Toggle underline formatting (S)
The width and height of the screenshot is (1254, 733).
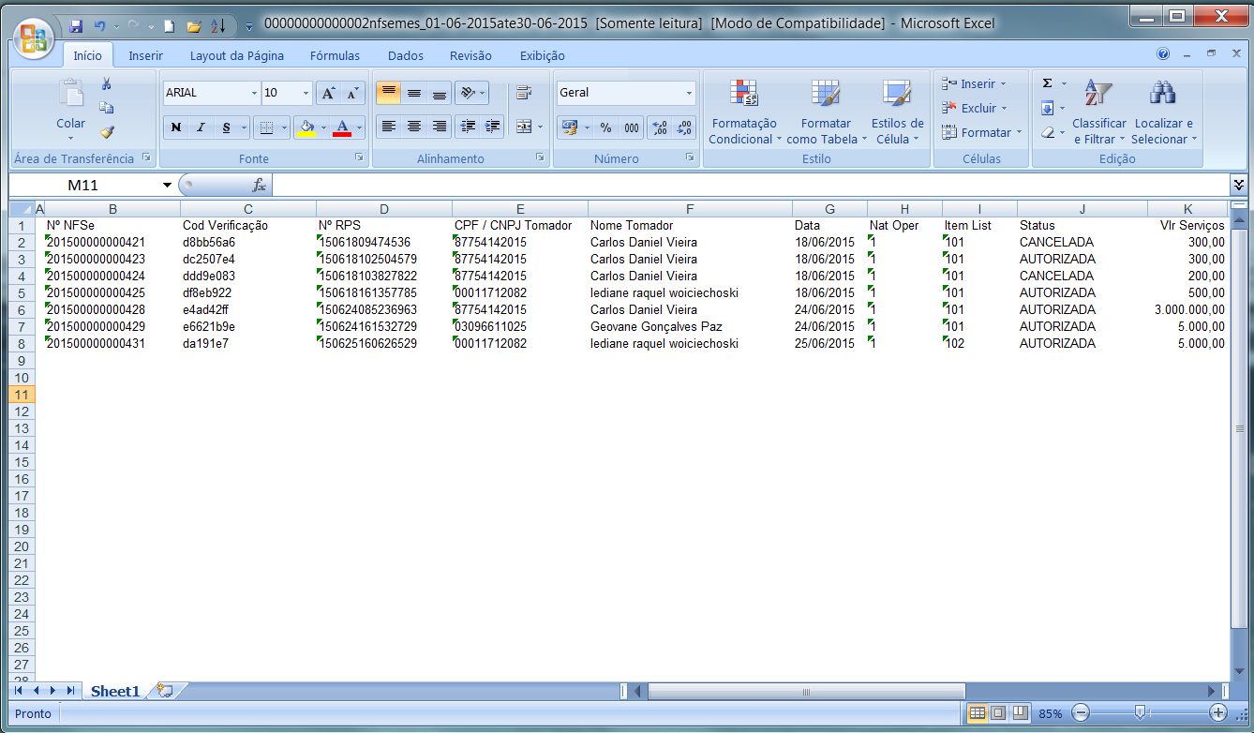click(x=226, y=127)
